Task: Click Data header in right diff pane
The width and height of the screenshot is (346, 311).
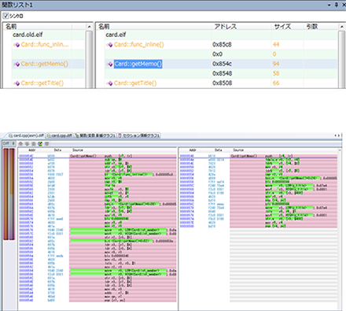Action: pos(219,150)
